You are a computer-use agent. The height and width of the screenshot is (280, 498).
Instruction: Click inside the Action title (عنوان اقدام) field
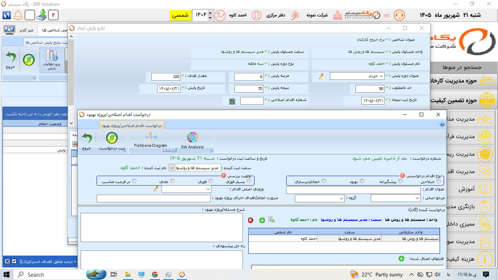point(353,190)
